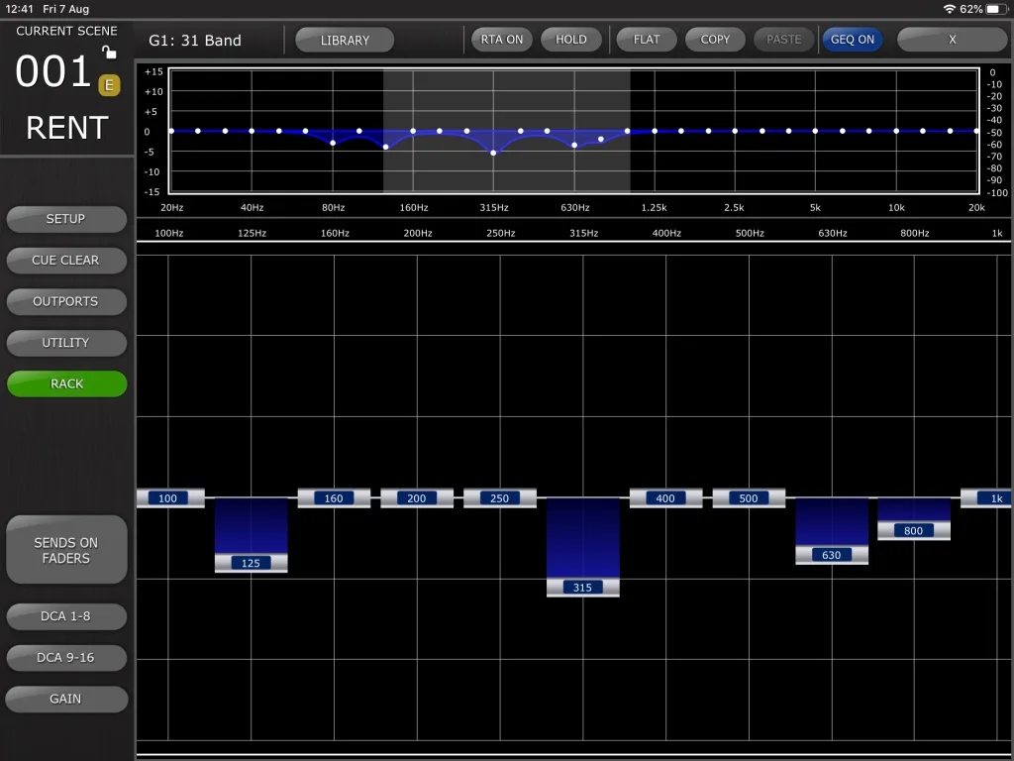
Task: Open the GEQ LIBRARY
Action: point(345,40)
